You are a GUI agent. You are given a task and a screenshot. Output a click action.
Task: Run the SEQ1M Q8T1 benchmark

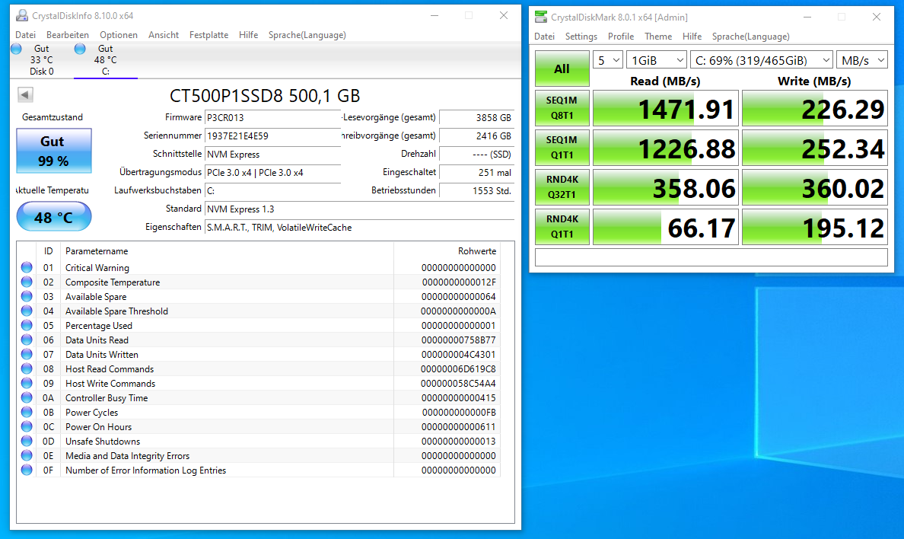pos(562,108)
